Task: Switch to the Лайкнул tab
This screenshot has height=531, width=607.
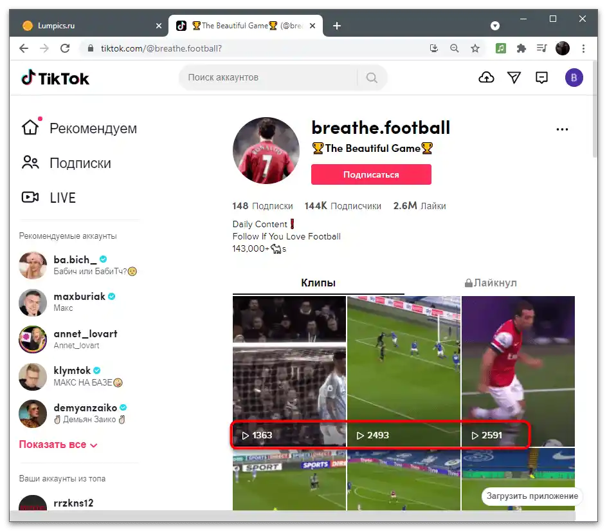Action: 491,283
